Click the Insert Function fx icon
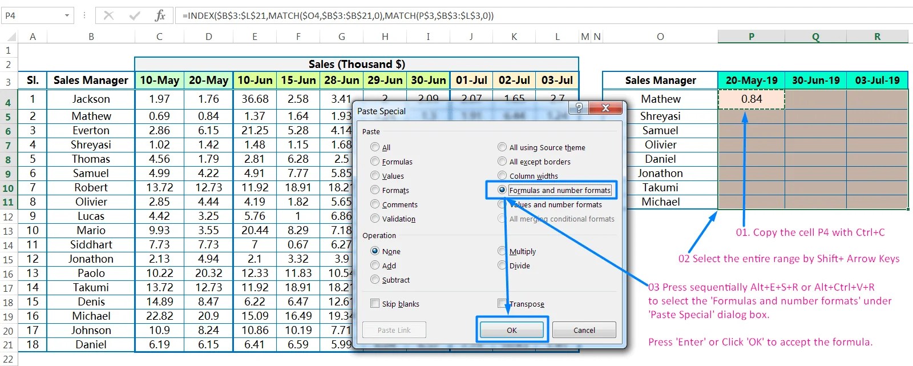The width and height of the screenshot is (913, 366). click(x=160, y=15)
